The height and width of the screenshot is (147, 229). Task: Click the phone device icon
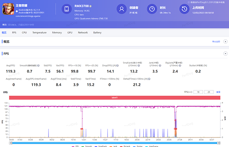tap(66, 9)
